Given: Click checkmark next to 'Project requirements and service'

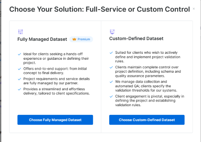Looking at the screenshot, I should pyautogui.click(x=19, y=78).
